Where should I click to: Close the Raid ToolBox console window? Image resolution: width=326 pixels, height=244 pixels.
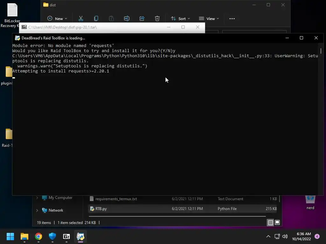click(316, 38)
